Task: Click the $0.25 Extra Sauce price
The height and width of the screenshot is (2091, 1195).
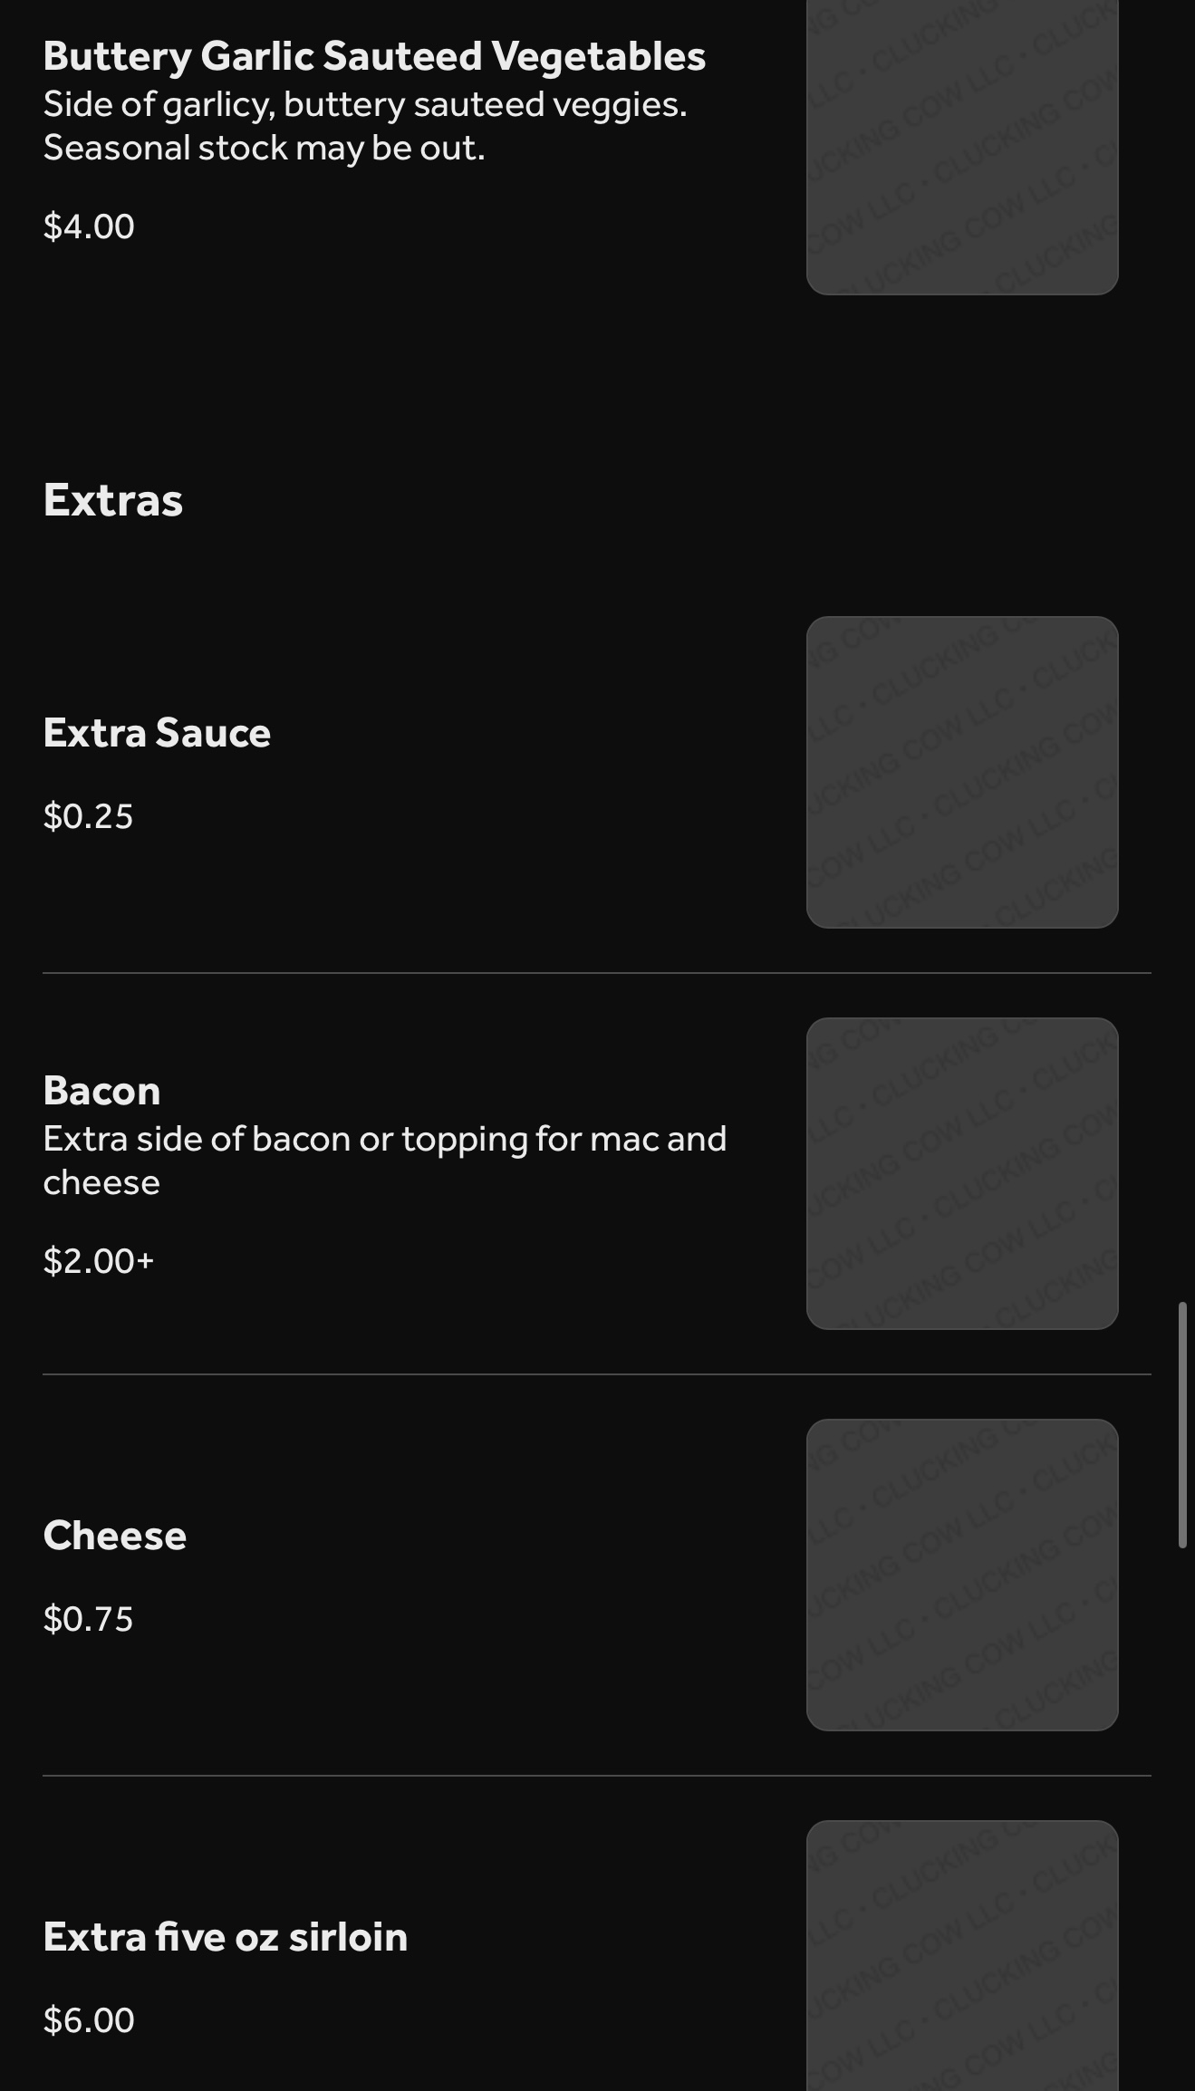Action: point(88,816)
